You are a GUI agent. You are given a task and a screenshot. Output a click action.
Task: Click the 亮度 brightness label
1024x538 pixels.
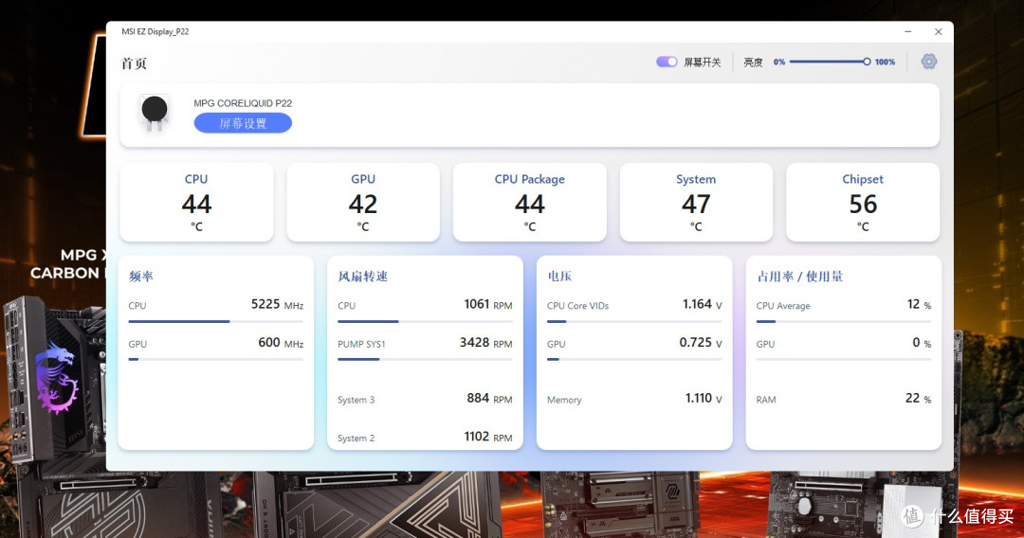point(753,63)
